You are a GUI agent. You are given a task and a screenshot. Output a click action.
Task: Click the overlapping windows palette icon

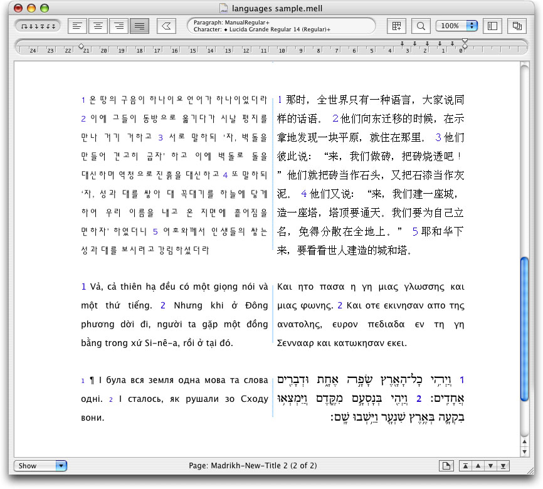517,26
